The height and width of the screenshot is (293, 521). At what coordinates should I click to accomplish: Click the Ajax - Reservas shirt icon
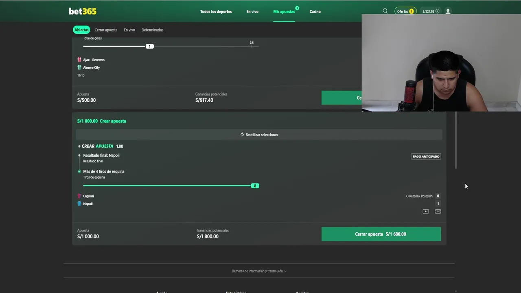pyautogui.click(x=79, y=59)
